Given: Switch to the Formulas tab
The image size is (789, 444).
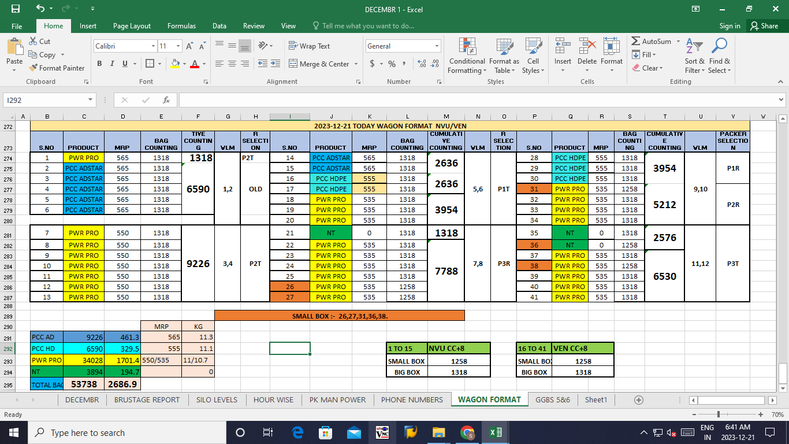Looking at the screenshot, I should (181, 26).
